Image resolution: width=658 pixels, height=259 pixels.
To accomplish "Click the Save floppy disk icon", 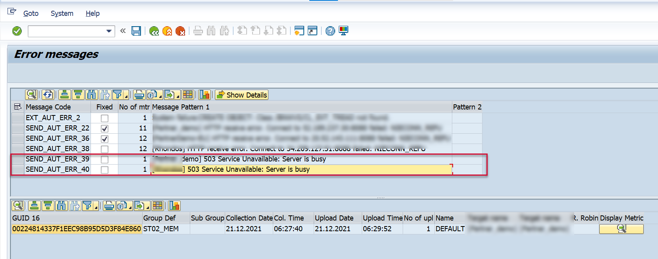I will (136, 31).
